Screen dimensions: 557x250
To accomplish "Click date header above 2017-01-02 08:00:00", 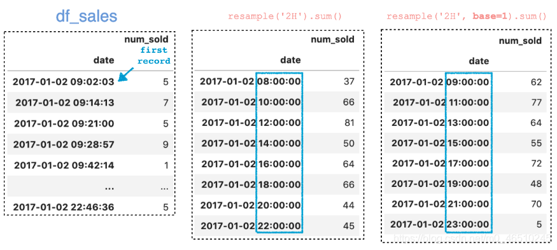I will (x=290, y=60).
